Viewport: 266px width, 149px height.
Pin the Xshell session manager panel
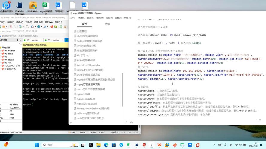tap(17, 40)
